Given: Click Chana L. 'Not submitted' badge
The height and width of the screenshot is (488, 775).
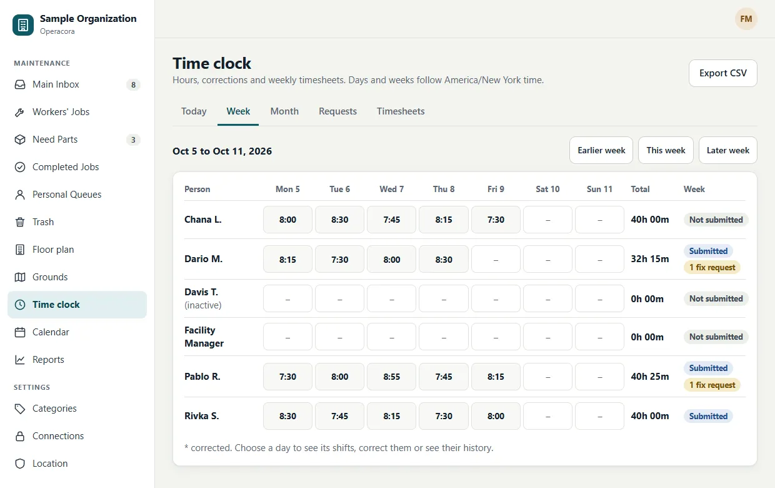Looking at the screenshot, I should 716,220.
